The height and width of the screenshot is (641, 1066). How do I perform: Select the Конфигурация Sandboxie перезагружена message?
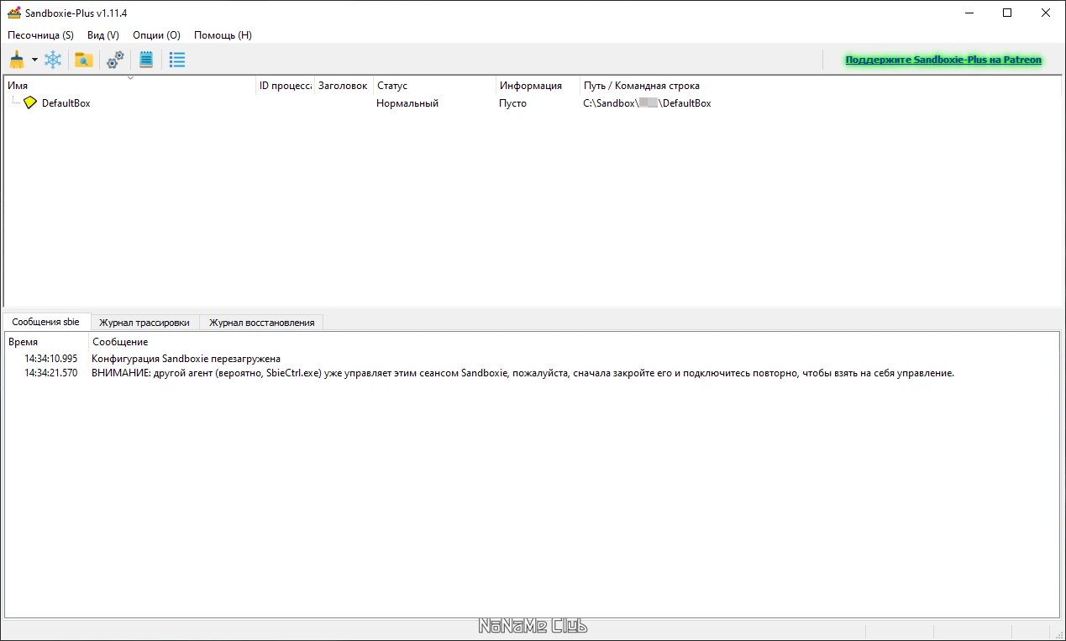coord(186,359)
